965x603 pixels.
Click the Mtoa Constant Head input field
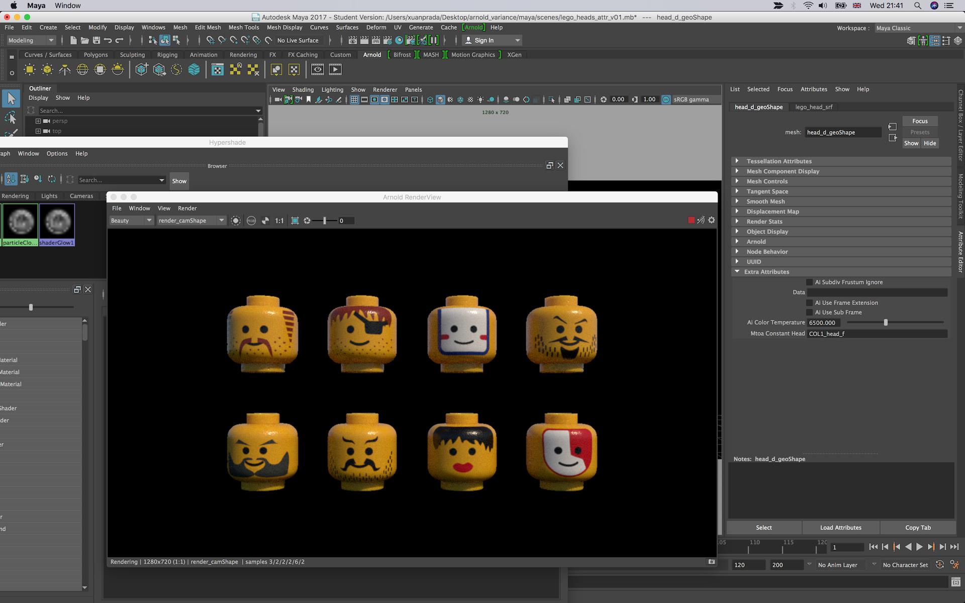[877, 334]
